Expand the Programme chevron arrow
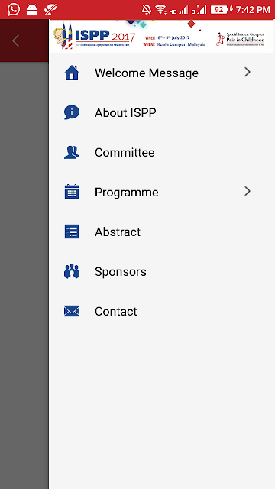Viewport: 275px width, 489px height. [247, 191]
